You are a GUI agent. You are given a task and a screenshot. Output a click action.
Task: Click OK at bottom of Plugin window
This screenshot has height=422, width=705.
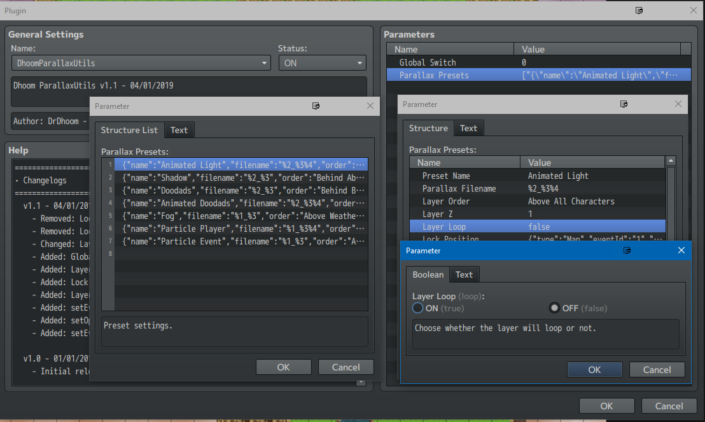pyautogui.click(x=606, y=406)
